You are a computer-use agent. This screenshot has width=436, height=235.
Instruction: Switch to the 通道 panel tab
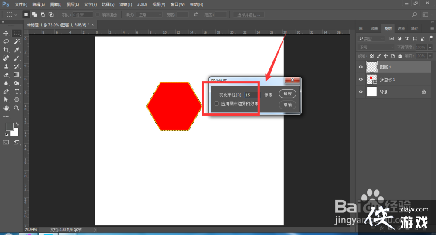click(401, 28)
